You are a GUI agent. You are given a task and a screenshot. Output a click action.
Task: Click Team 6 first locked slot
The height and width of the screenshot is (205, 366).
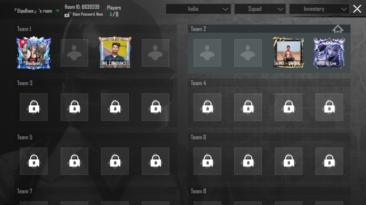pyautogui.click(x=207, y=161)
